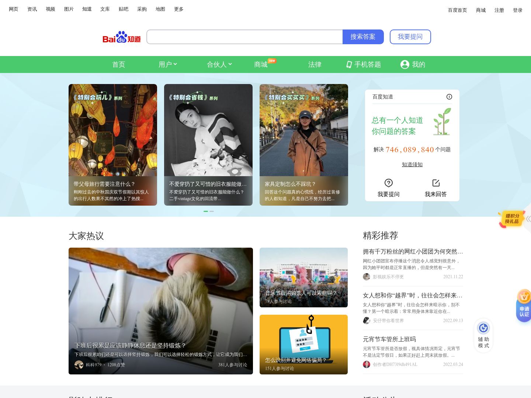
Task: Open the 怎么识别并避免网络骗局 card
Action: (x=303, y=345)
